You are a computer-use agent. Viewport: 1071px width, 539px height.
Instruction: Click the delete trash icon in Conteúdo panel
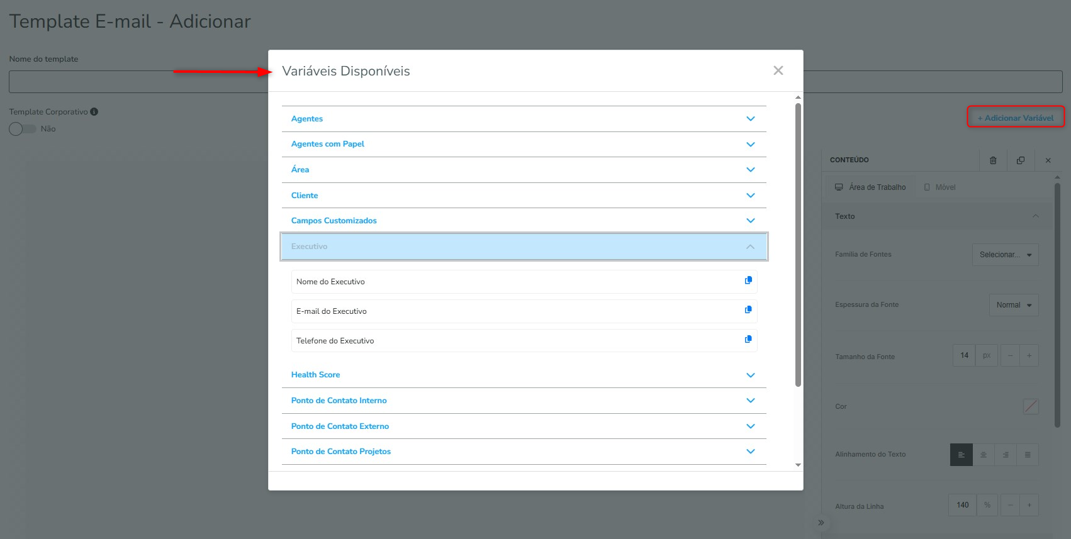click(x=993, y=160)
